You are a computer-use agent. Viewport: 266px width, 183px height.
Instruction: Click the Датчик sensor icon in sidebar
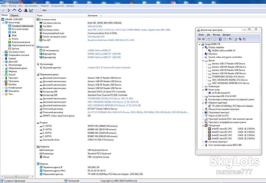[x=10, y=49]
